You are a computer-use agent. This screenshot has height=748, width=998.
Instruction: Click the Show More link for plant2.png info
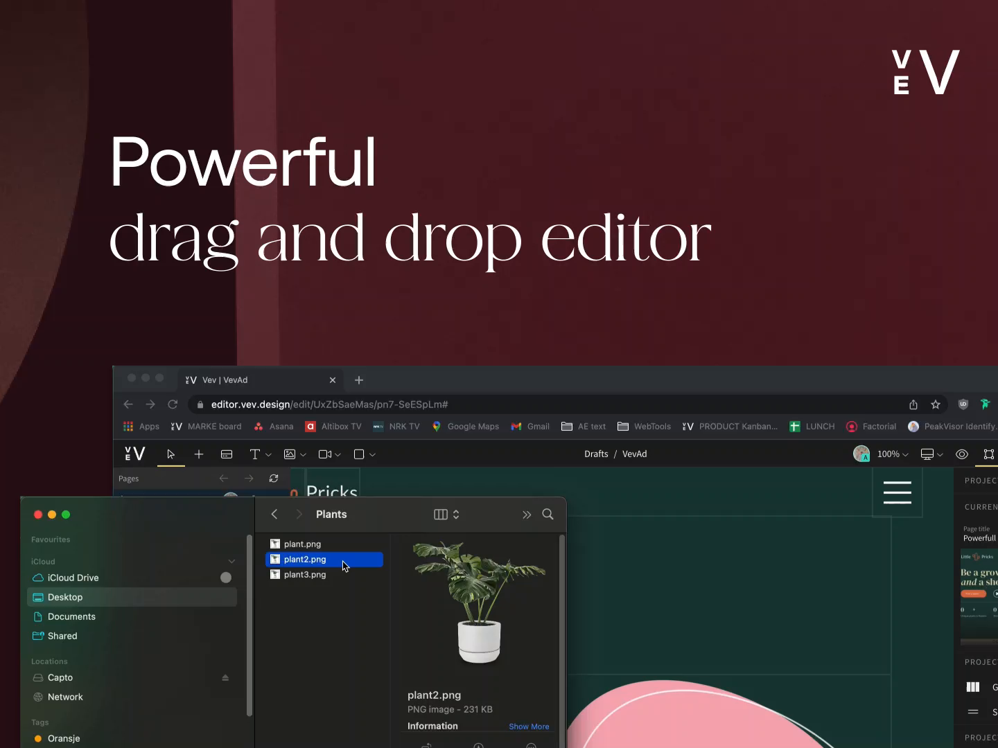click(x=529, y=727)
